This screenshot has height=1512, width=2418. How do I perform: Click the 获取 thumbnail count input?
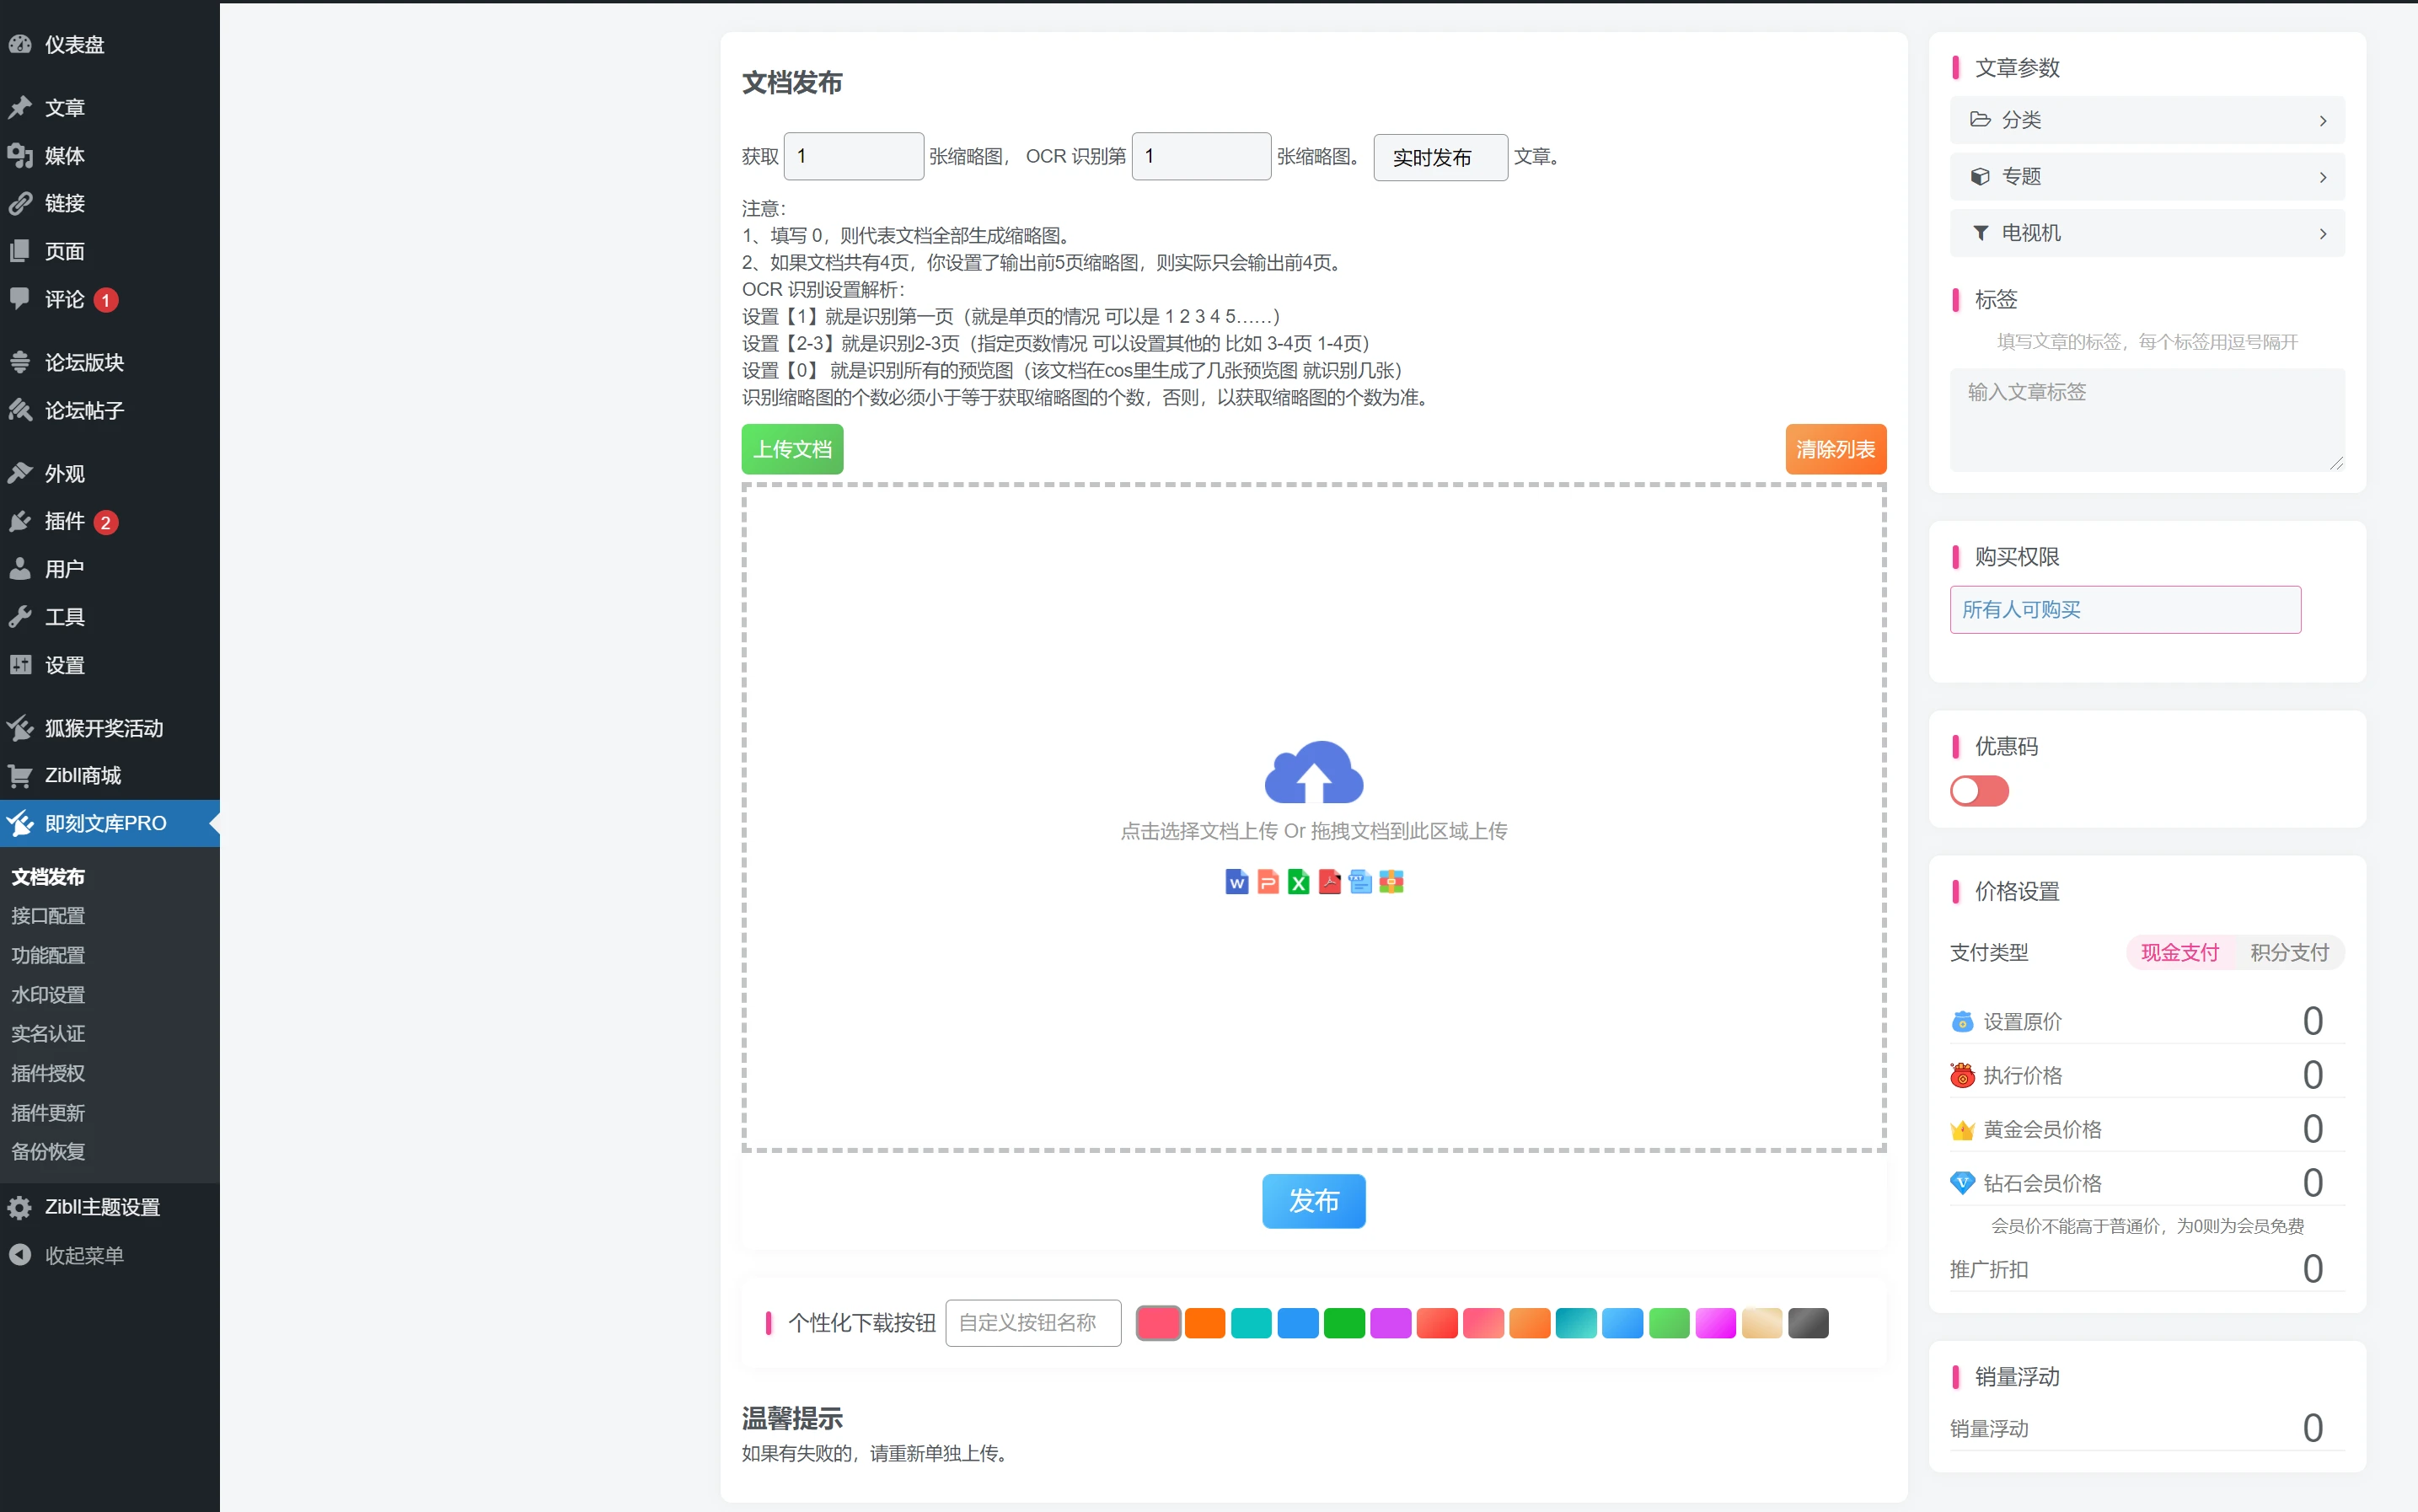tap(853, 156)
